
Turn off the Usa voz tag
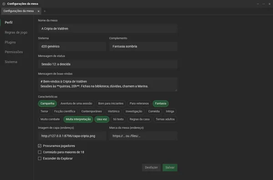(102, 119)
